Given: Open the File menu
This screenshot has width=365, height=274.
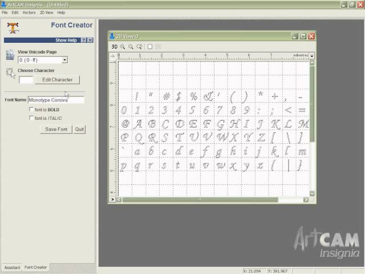Looking at the screenshot, I should pos(5,13).
